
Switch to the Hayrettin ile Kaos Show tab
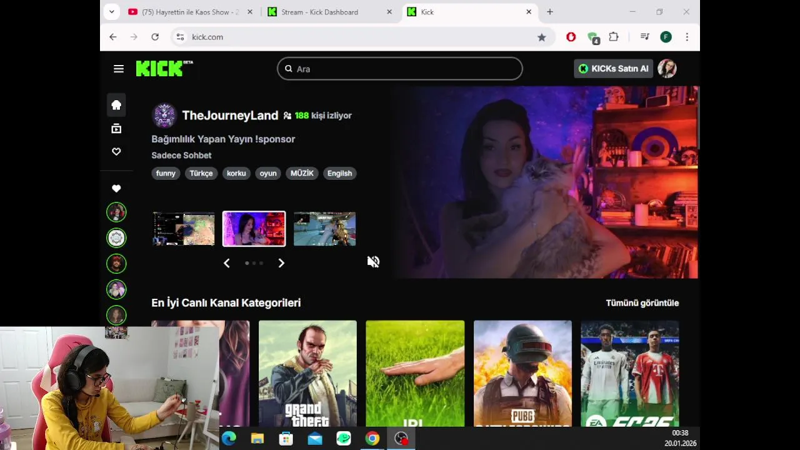click(190, 12)
